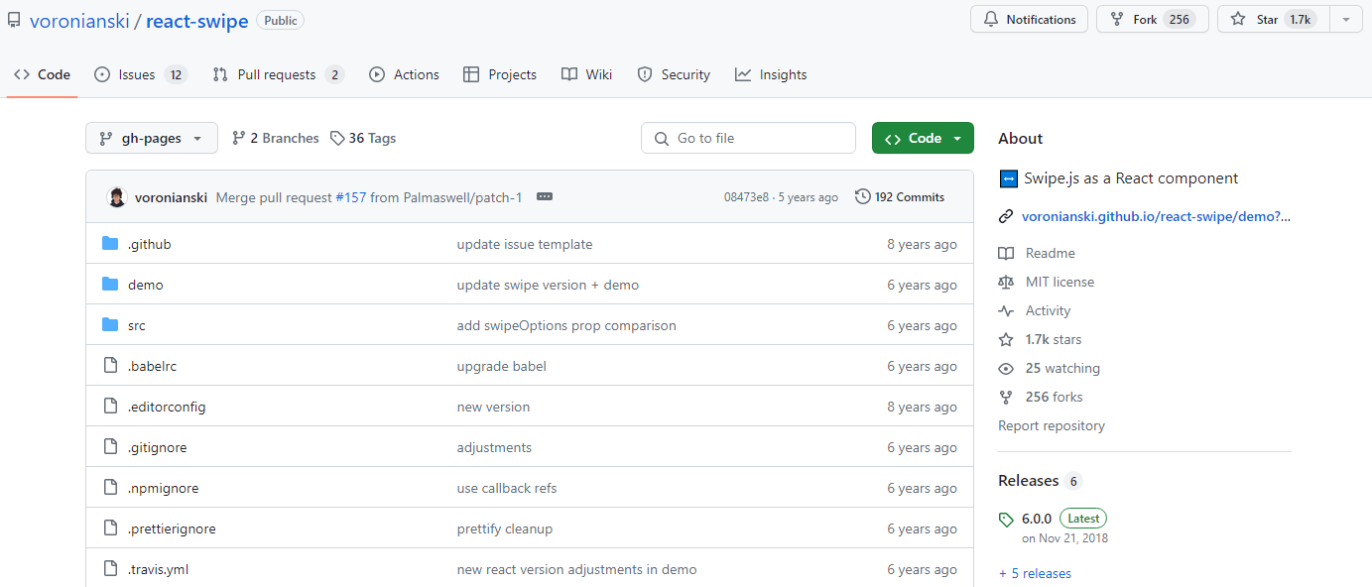Screen dimensions: 1372x587
Task: Open commit message ellipsis for full description
Action: coord(544,196)
